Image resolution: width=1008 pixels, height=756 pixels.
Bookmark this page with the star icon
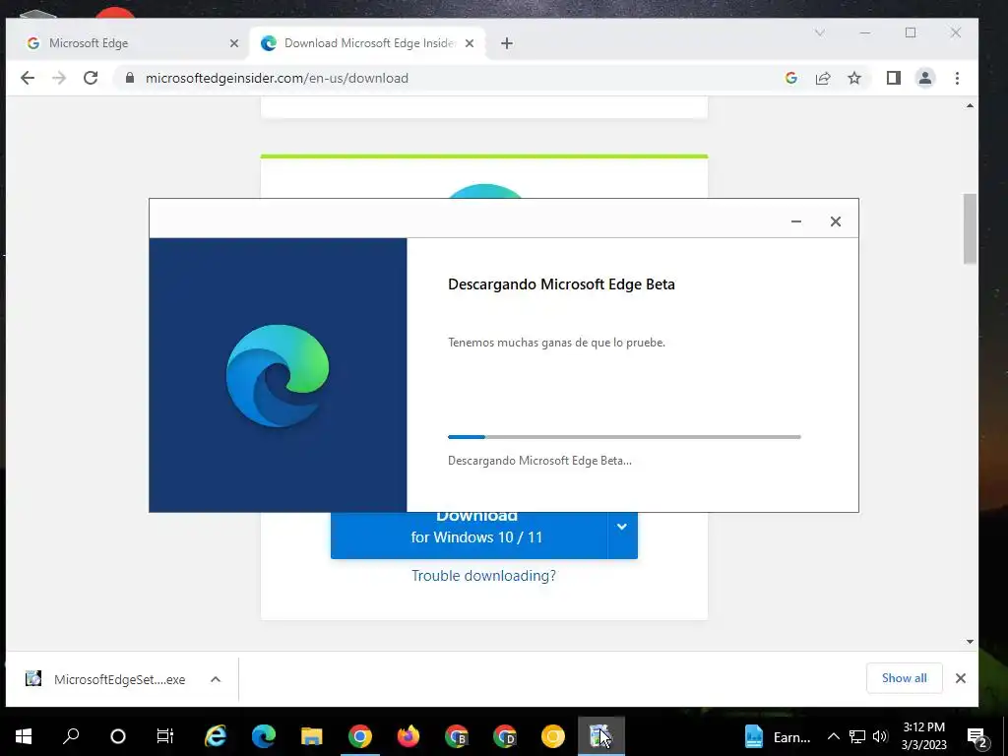tap(854, 78)
